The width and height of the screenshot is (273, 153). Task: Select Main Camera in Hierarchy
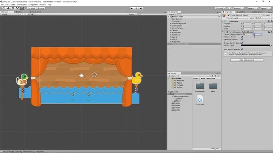[x=177, y=19]
